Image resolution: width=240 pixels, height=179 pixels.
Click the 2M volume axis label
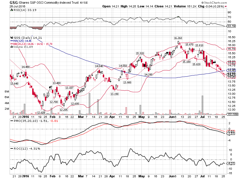[x=7, y=109]
